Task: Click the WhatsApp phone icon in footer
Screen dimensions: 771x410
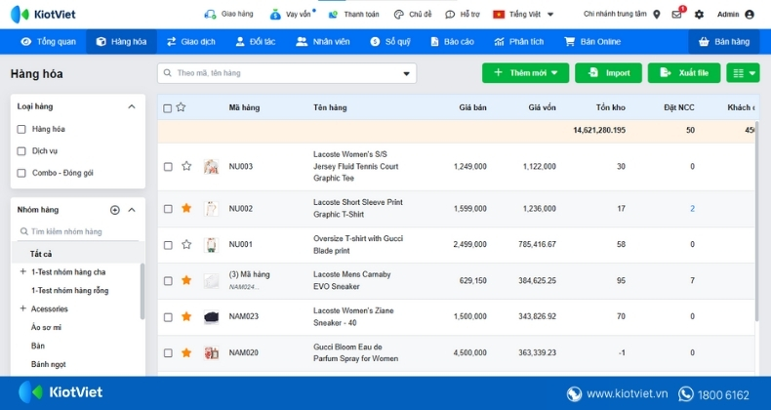Action: (685, 394)
